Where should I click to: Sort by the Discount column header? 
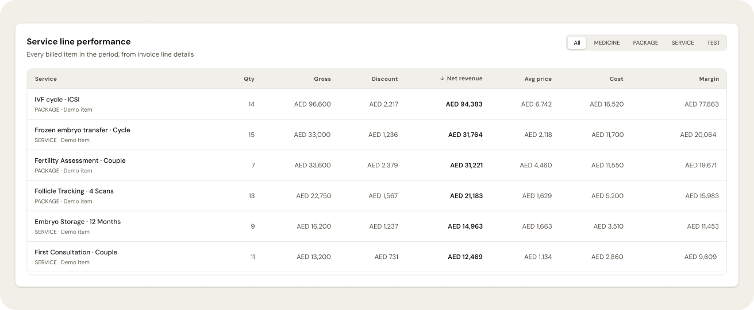pyautogui.click(x=384, y=79)
